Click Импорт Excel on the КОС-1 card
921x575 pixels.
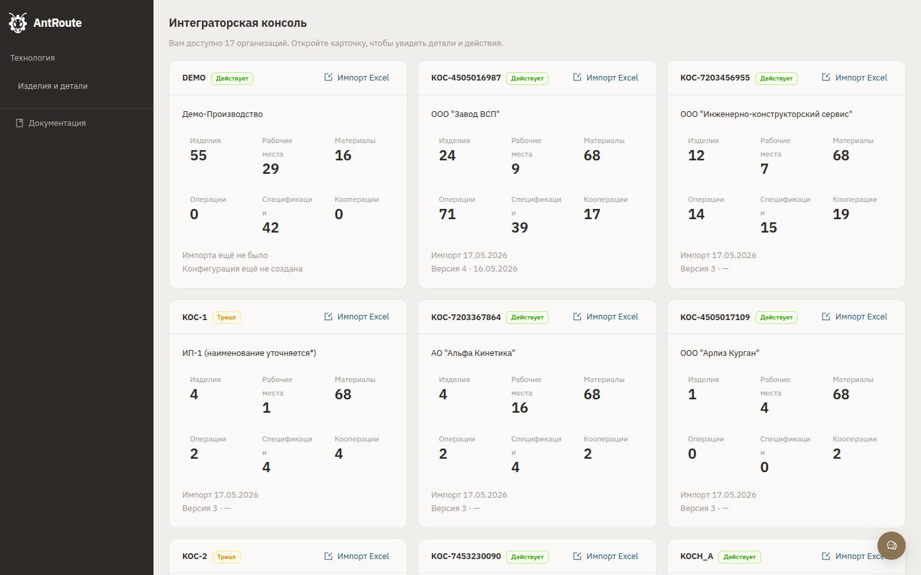tap(356, 316)
